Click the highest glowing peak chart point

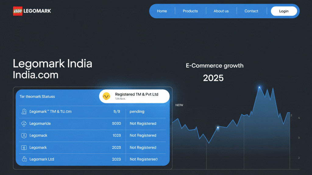click(259, 87)
